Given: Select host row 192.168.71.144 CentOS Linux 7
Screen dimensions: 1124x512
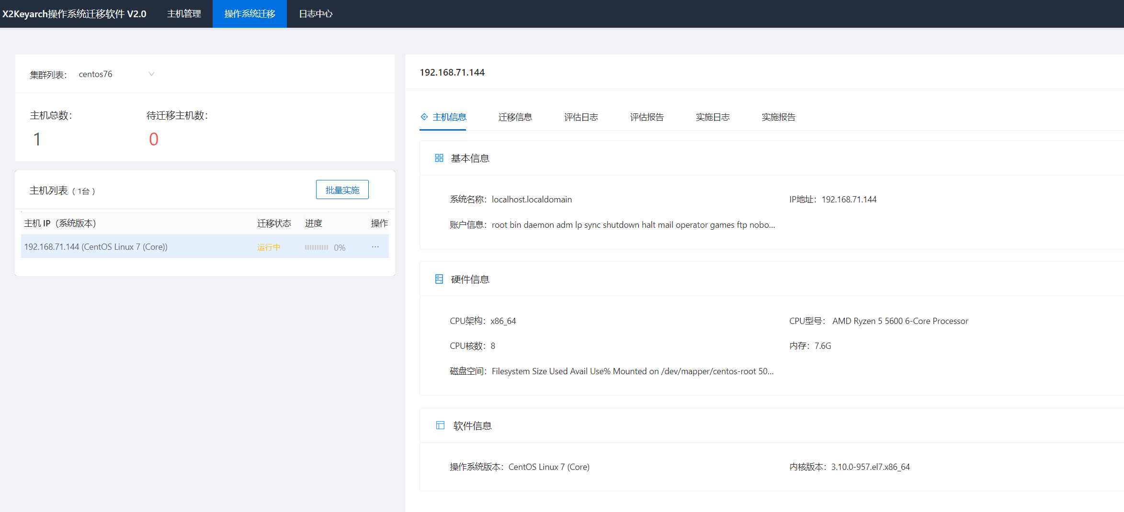Looking at the screenshot, I should tap(96, 247).
